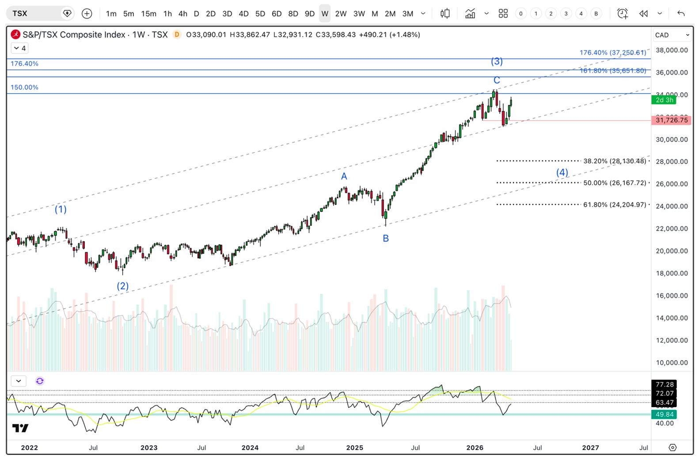This screenshot has height=458, width=699.
Task: Expand the replay options dropdown arrow
Action: point(660,13)
